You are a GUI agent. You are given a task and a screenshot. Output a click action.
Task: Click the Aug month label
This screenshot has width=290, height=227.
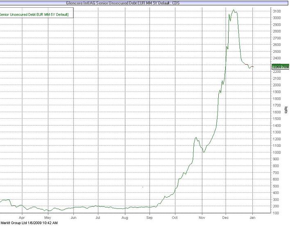click(125, 218)
